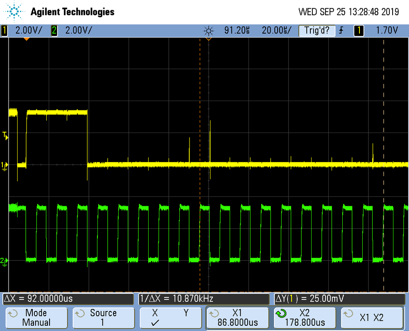This screenshot has height=331, width=409.
Task: Click the rotary knob icon on Source softkey
Action: pos(80,313)
